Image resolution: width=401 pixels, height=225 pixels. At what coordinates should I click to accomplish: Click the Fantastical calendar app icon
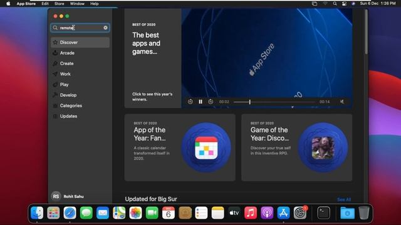point(206,147)
